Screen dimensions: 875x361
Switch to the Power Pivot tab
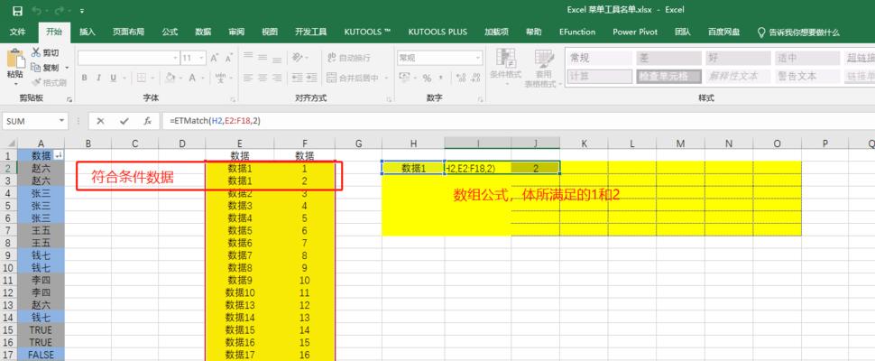635,32
